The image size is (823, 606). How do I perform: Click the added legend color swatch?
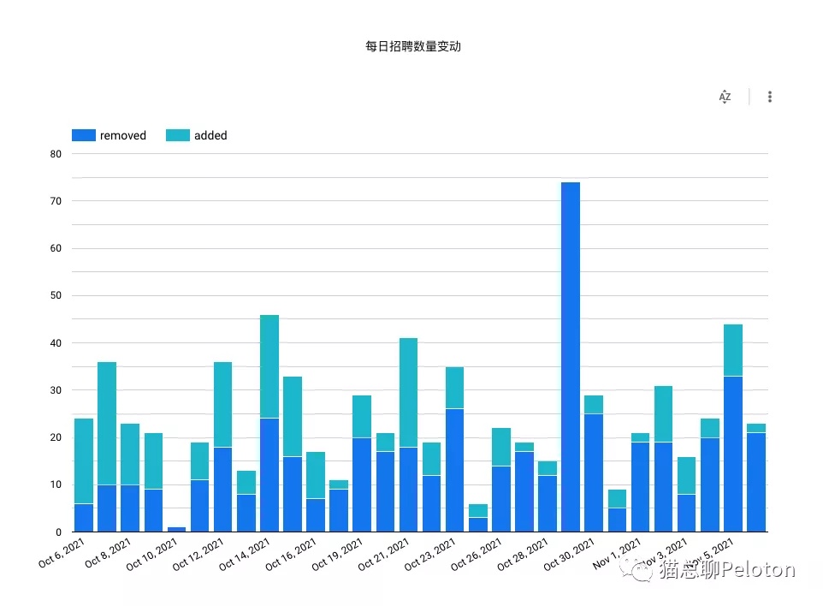[x=177, y=135]
